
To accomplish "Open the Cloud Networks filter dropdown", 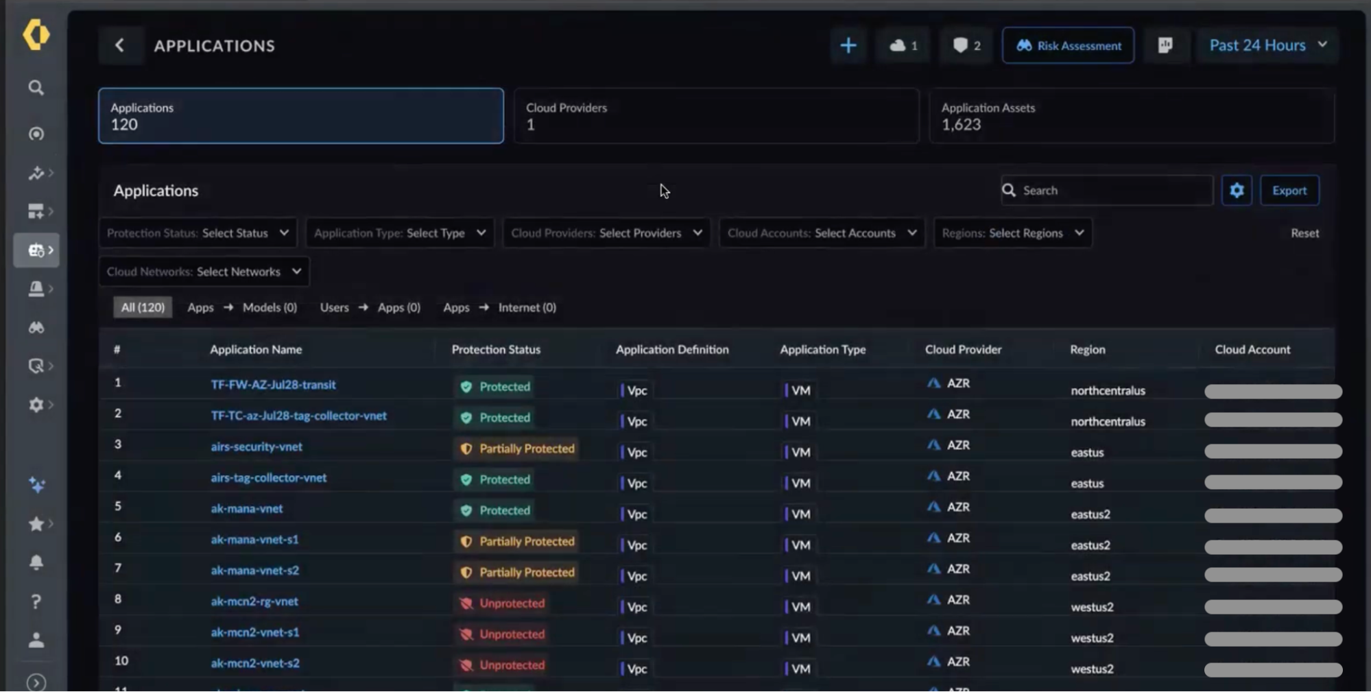I will point(204,272).
